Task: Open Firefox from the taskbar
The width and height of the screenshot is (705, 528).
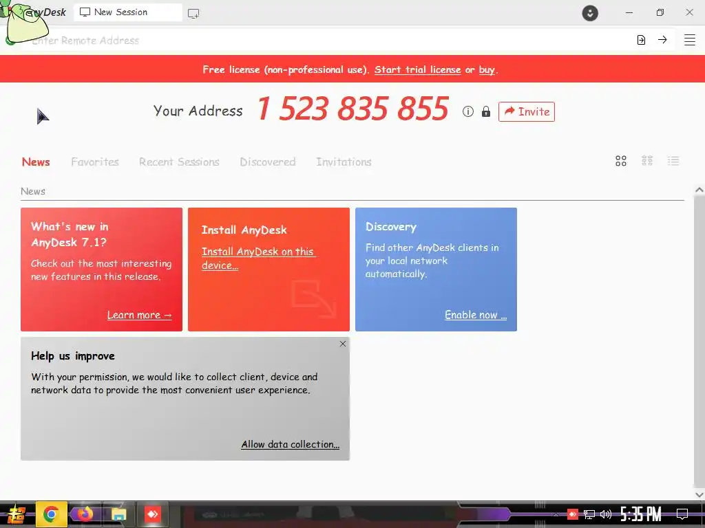Action: click(x=85, y=514)
